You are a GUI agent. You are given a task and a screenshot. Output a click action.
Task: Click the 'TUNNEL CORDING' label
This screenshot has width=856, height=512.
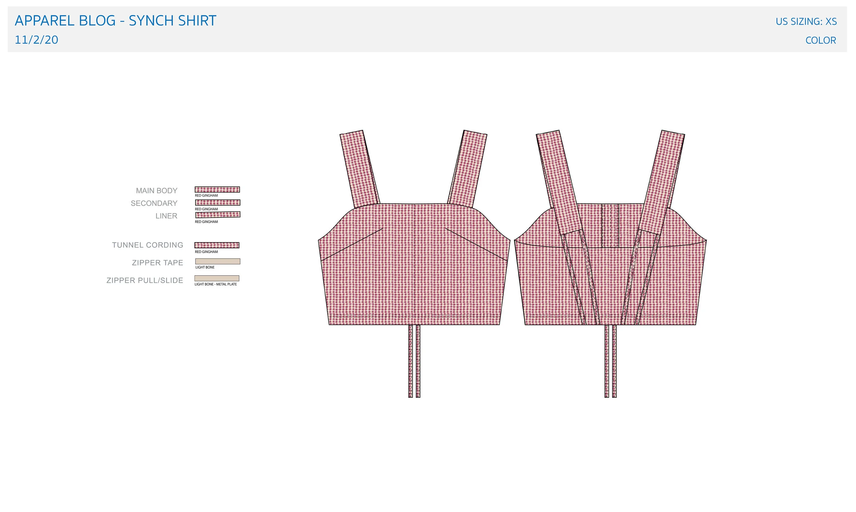pos(148,245)
